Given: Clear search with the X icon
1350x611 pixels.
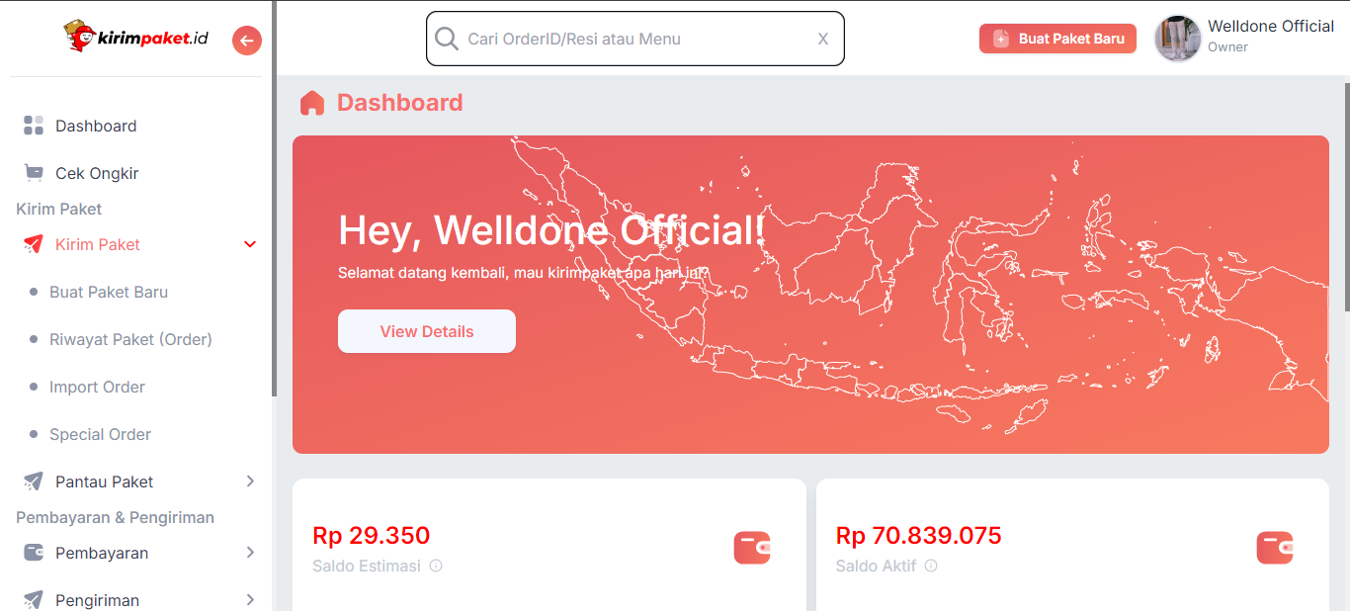Looking at the screenshot, I should [x=822, y=40].
